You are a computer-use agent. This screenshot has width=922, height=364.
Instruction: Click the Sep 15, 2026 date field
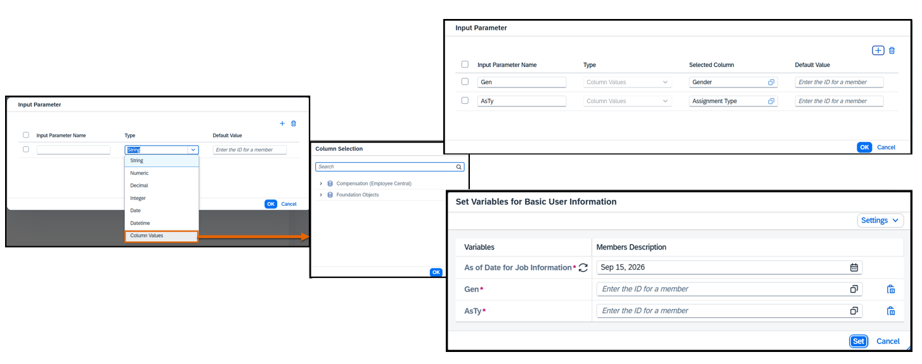(729, 267)
